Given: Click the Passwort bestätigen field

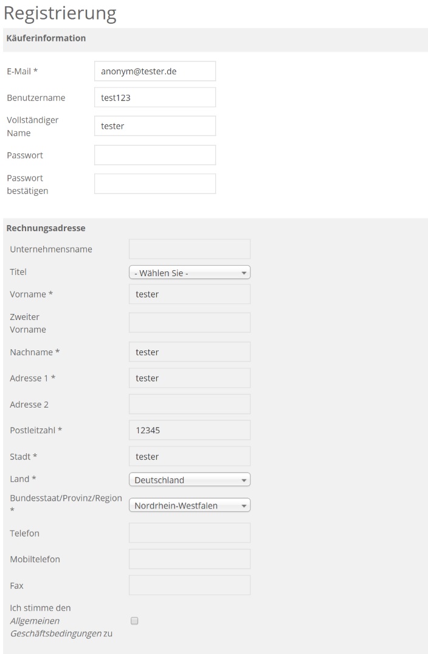Looking at the screenshot, I should (x=155, y=184).
